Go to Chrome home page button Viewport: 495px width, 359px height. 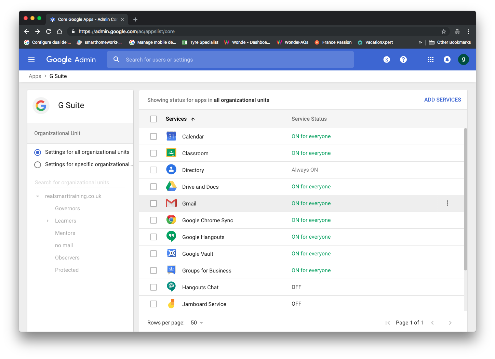coord(59,31)
